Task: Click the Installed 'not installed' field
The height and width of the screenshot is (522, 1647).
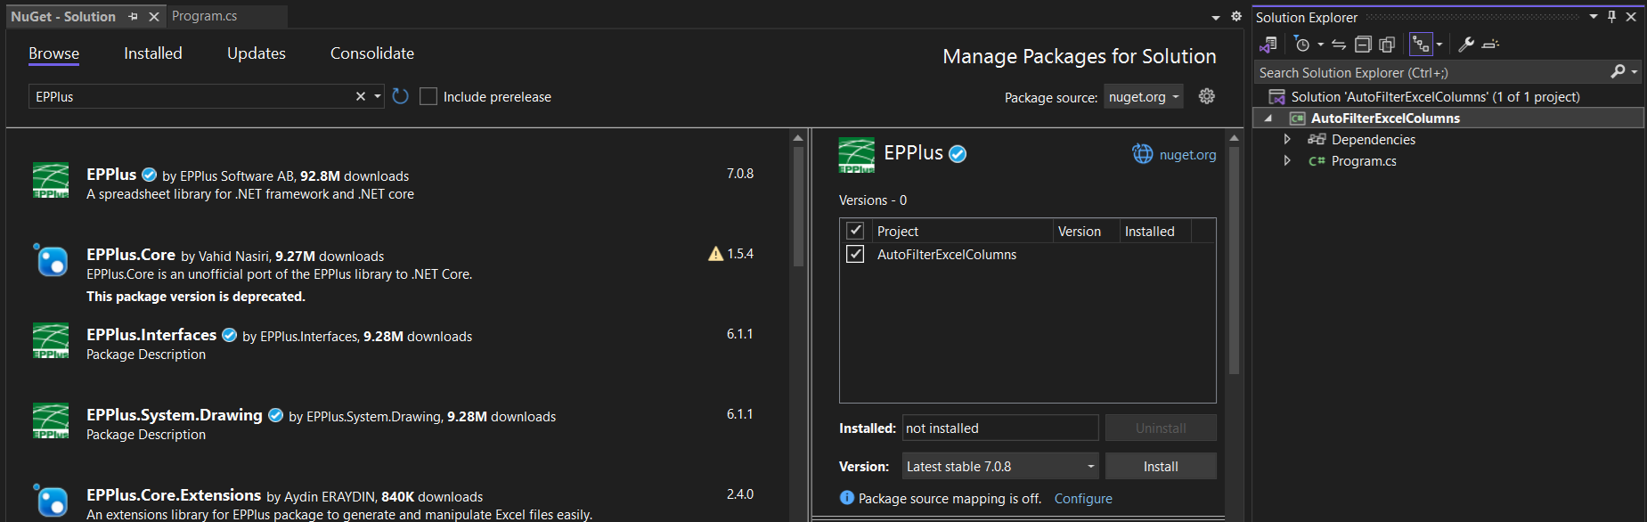Action: (1000, 428)
